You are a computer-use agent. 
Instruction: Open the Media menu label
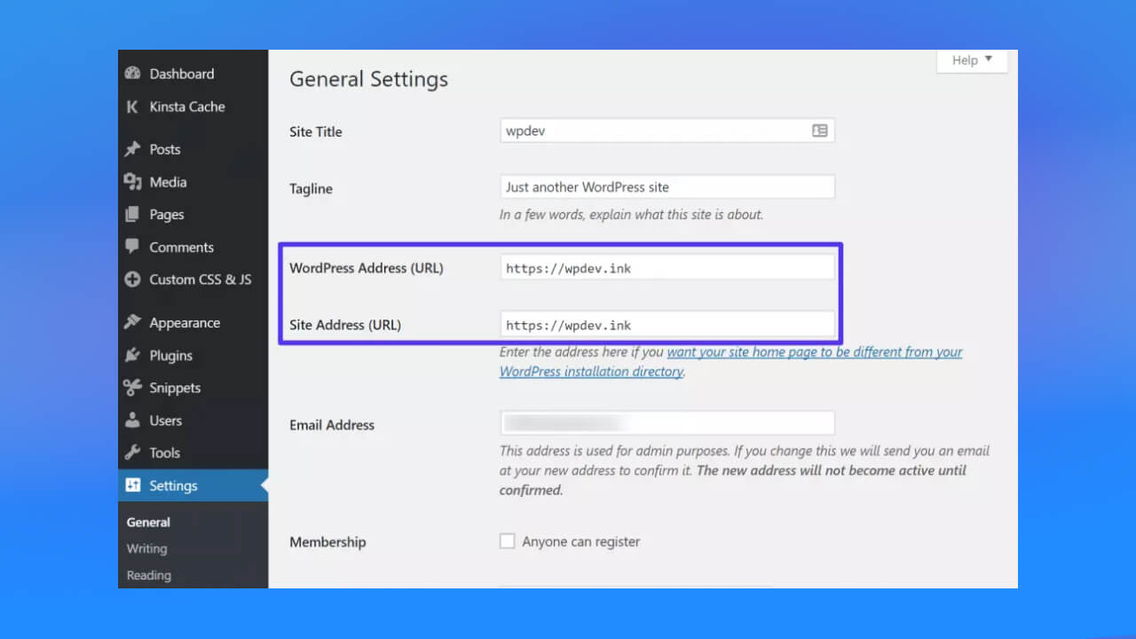(x=168, y=182)
